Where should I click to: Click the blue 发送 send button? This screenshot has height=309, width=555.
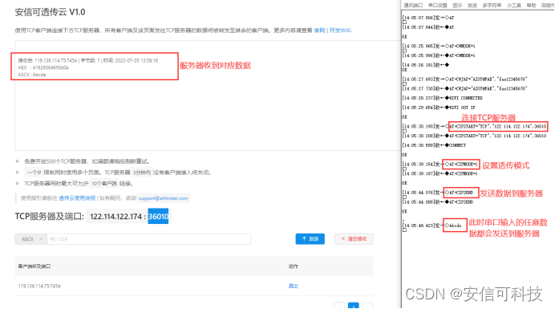tap(310, 239)
